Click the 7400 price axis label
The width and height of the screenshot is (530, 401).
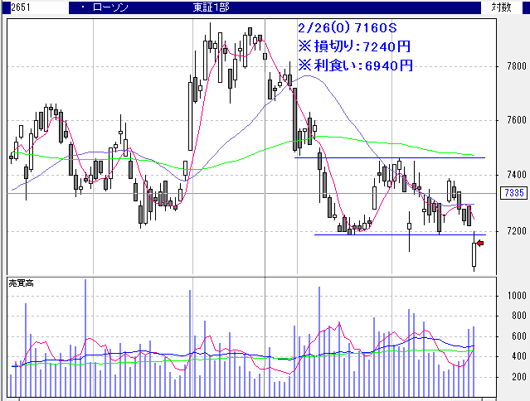pyautogui.click(x=514, y=175)
